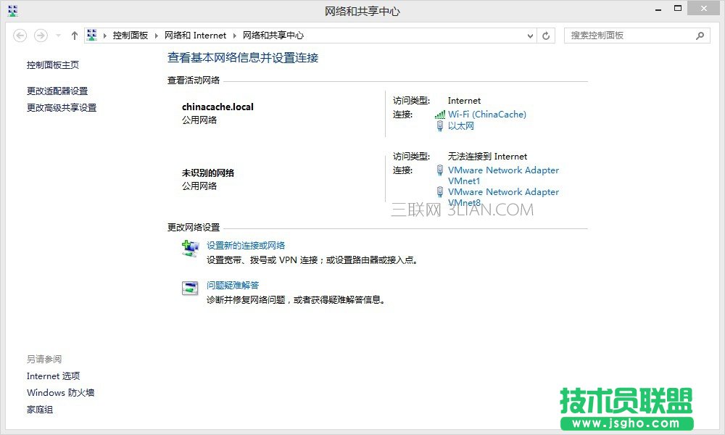Click the Ethernet icon next to 以太网

coord(441,125)
